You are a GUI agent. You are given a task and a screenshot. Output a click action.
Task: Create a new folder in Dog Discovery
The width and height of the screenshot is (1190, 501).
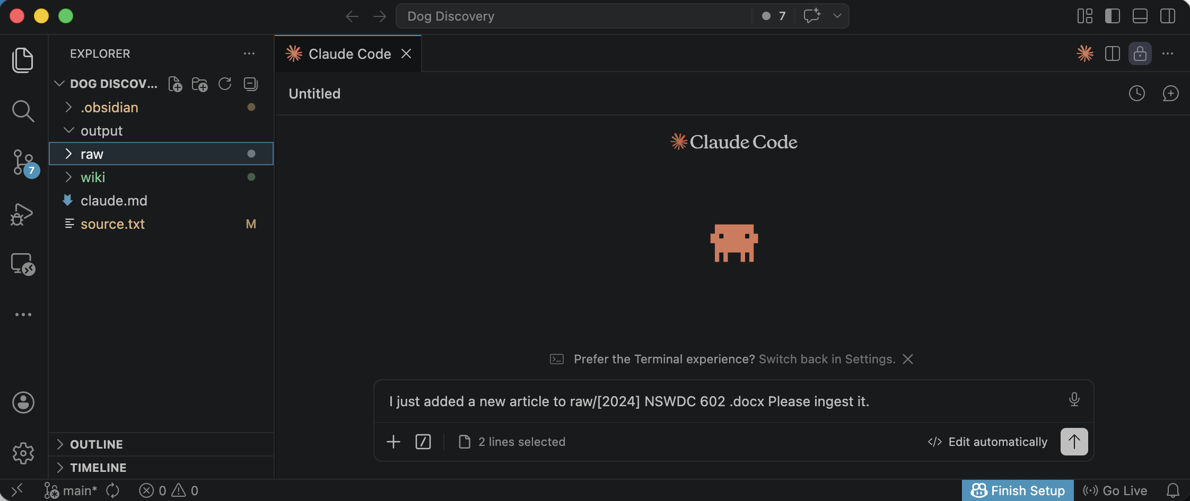point(200,84)
